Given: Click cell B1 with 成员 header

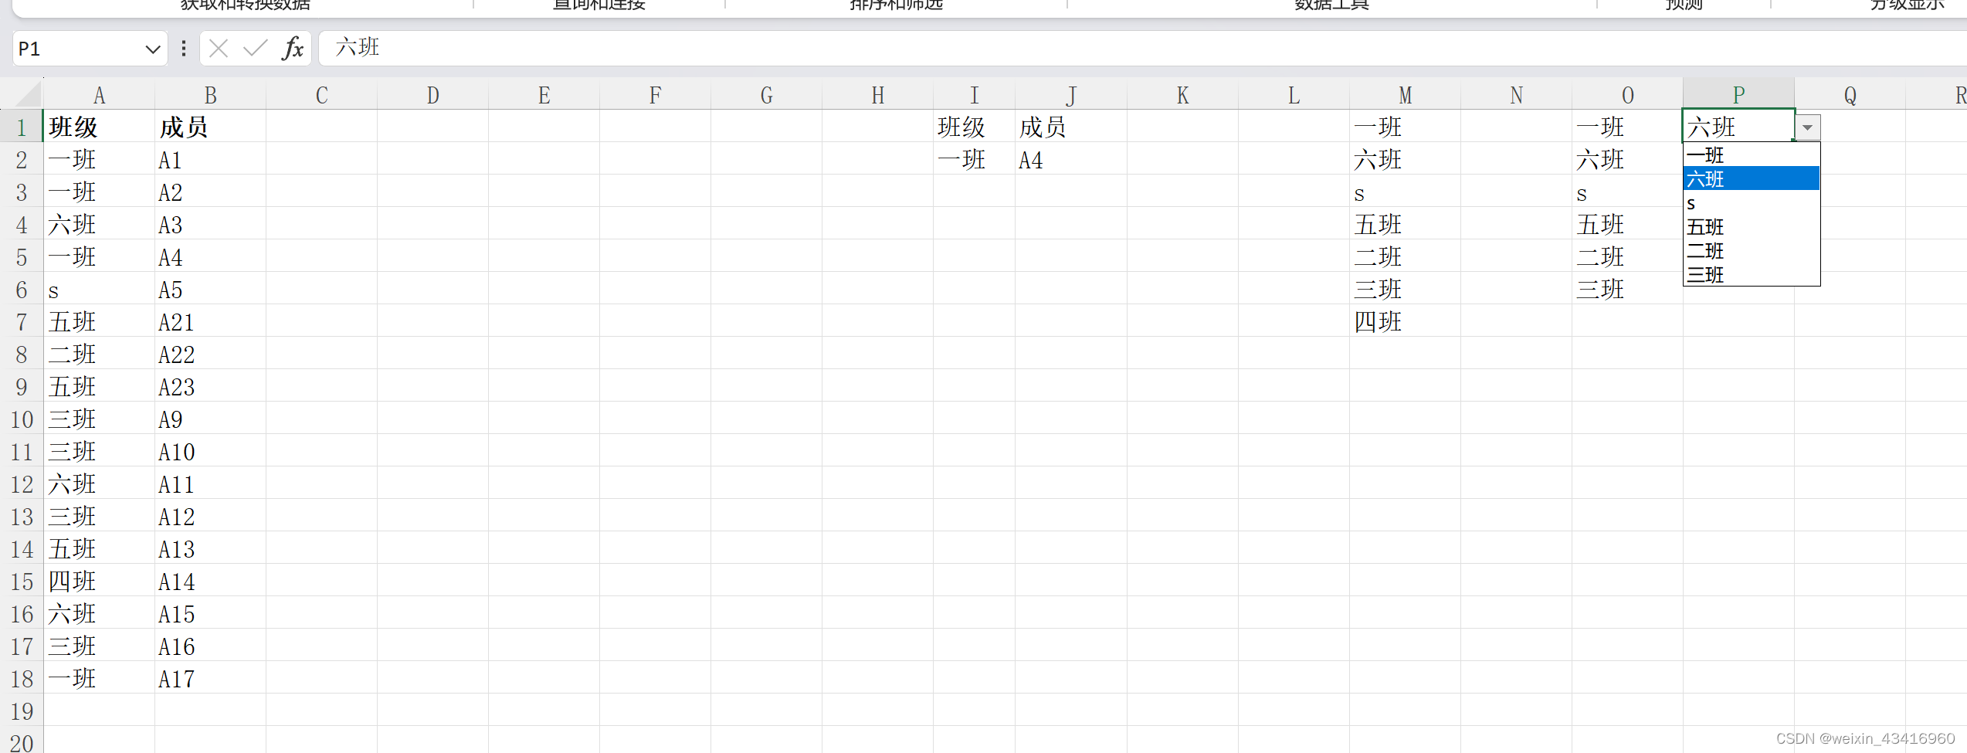Looking at the screenshot, I should tap(210, 127).
